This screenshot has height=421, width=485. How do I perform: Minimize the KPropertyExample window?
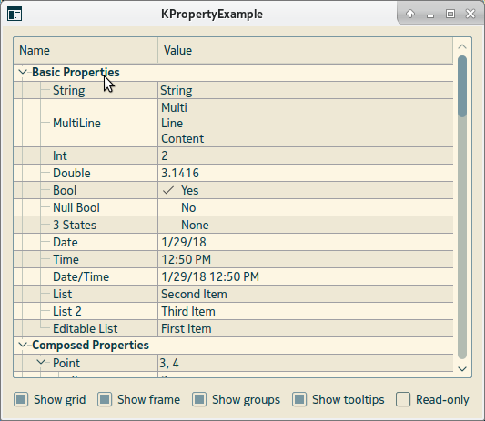pos(430,15)
